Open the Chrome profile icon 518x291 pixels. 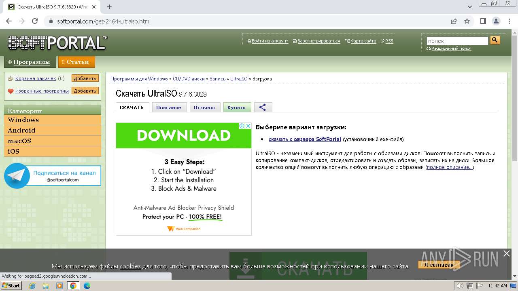coord(496,21)
